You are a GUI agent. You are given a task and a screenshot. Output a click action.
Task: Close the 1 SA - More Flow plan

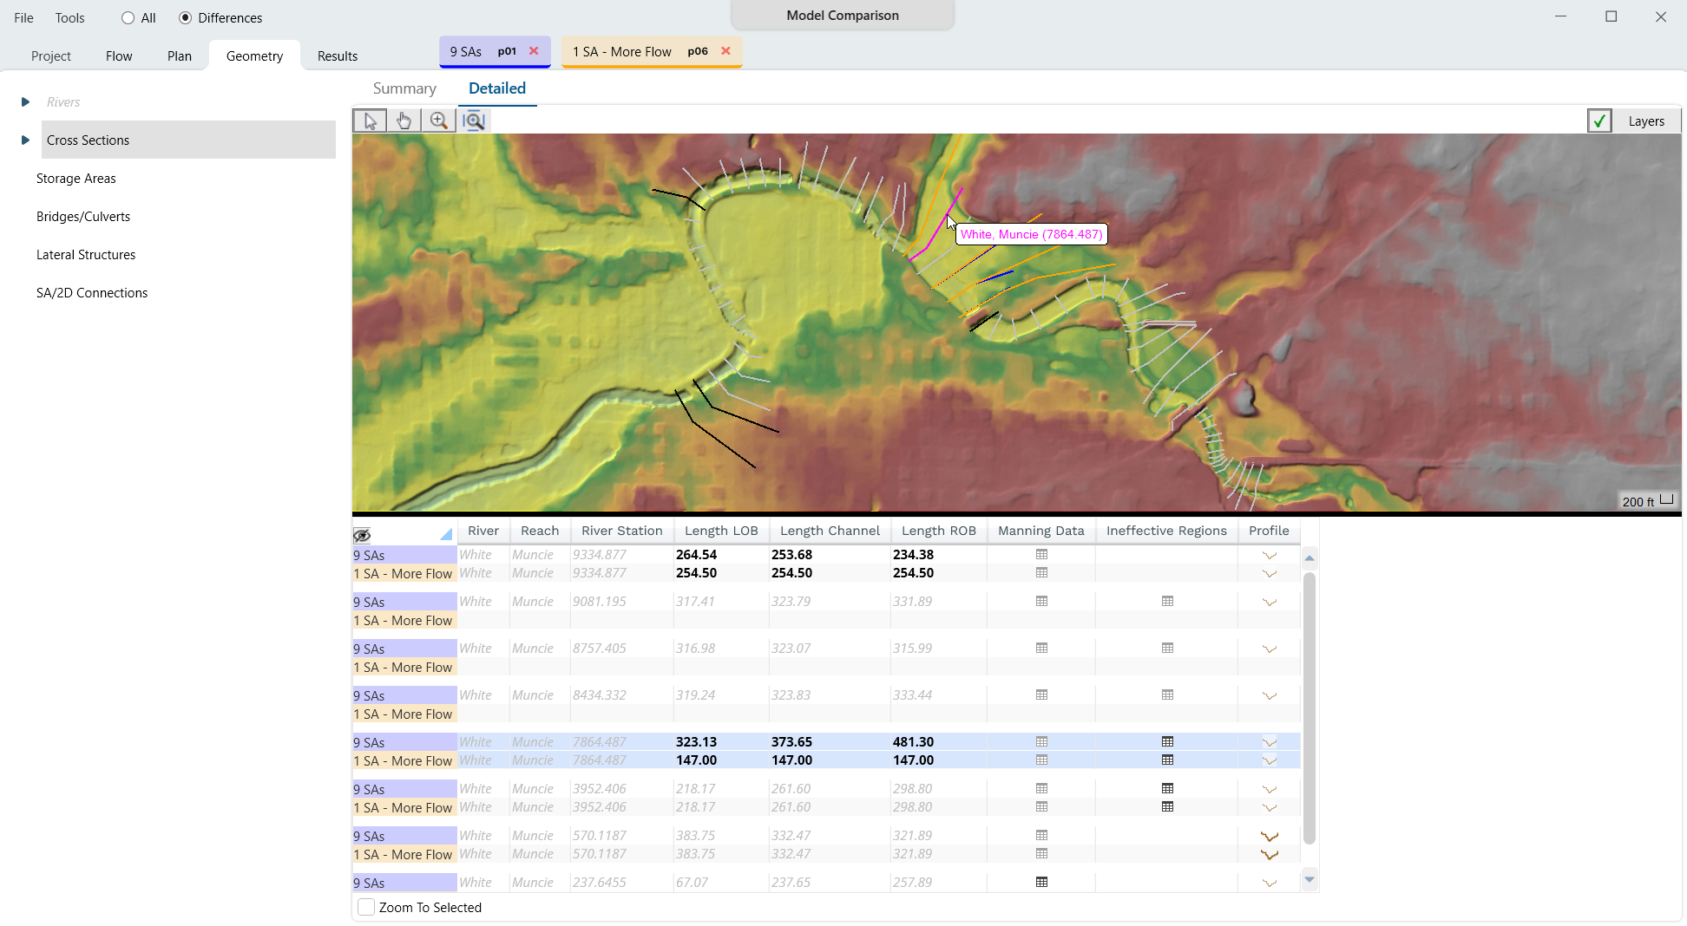(725, 51)
